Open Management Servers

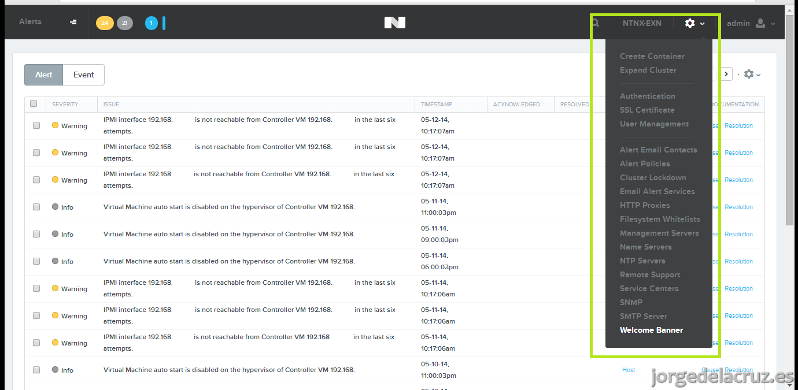pos(659,233)
